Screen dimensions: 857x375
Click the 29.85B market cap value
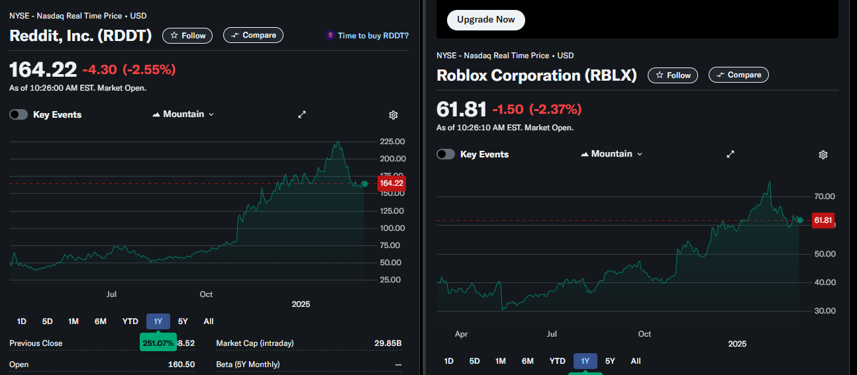pyautogui.click(x=388, y=343)
